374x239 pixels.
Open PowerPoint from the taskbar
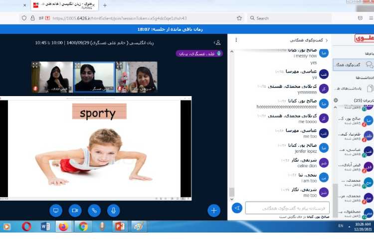(x=120, y=227)
